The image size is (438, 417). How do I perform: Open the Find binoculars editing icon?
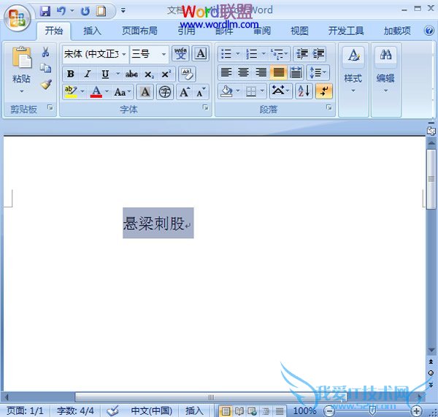[x=385, y=56]
